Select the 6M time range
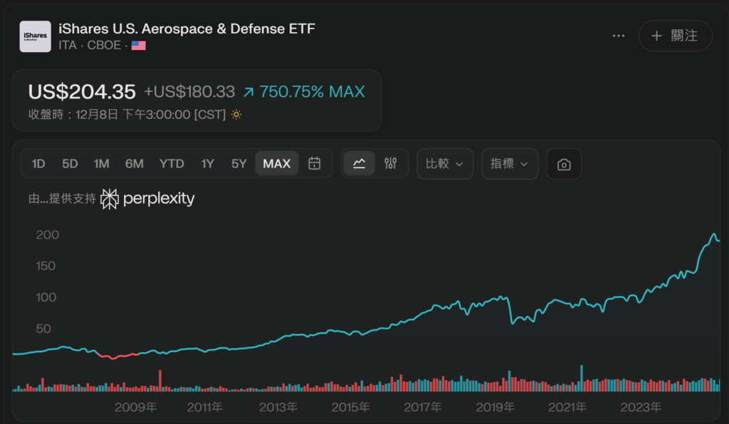 click(x=134, y=163)
